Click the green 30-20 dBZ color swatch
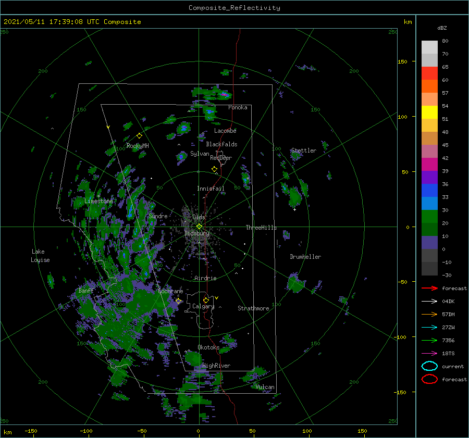 [429, 217]
